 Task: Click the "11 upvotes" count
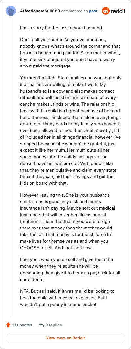tap(22, 325)
